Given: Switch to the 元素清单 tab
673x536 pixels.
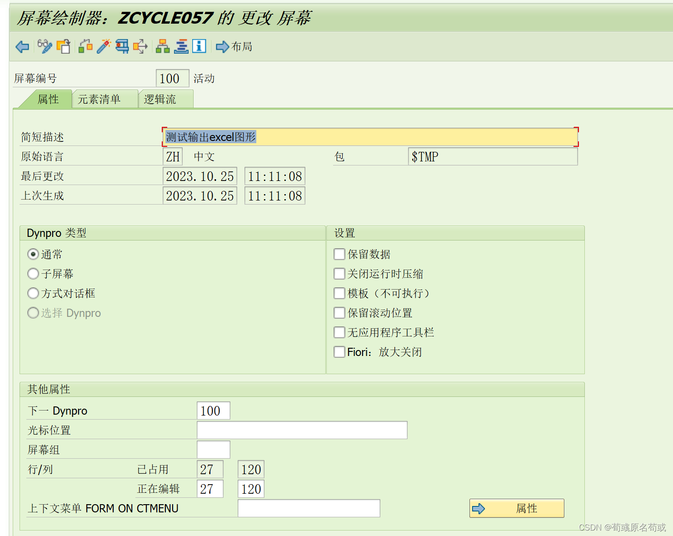Looking at the screenshot, I should coord(105,99).
